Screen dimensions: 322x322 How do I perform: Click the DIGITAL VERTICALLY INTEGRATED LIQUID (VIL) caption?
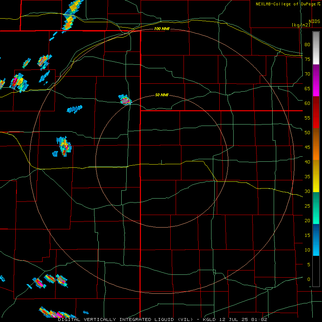coord(125,319)
